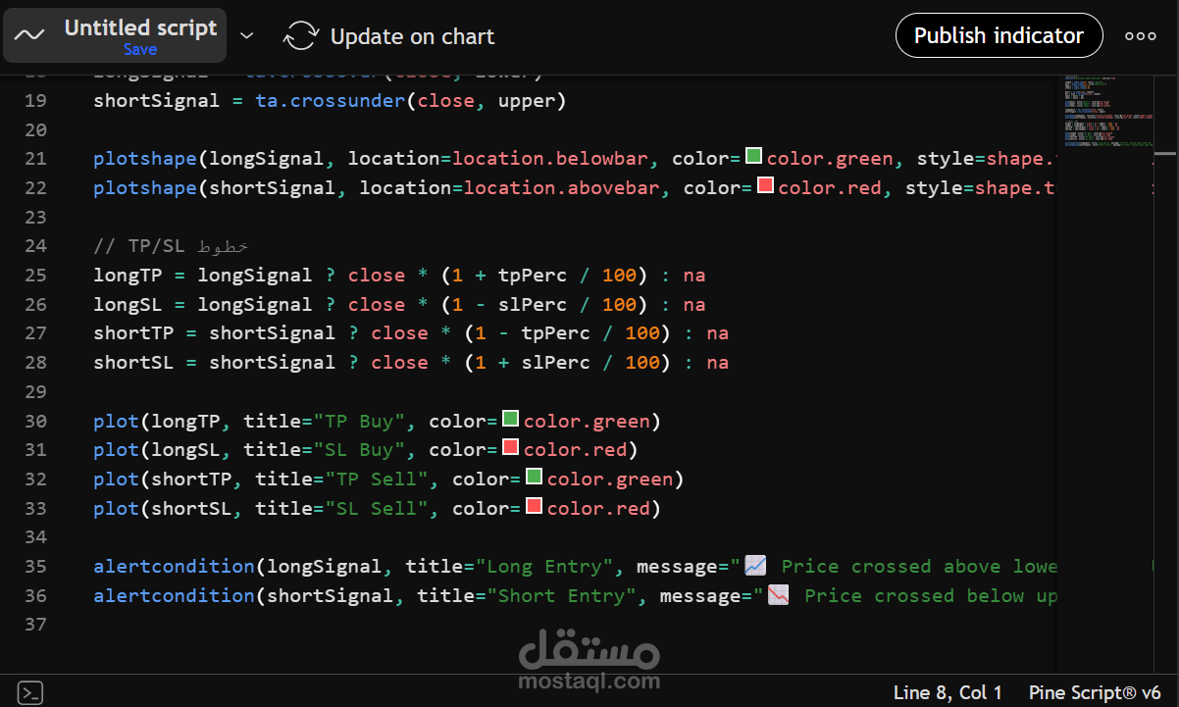Click green swatch in TP Sell plot line
The image size is (1179, 707).
(x=534, y=477)
